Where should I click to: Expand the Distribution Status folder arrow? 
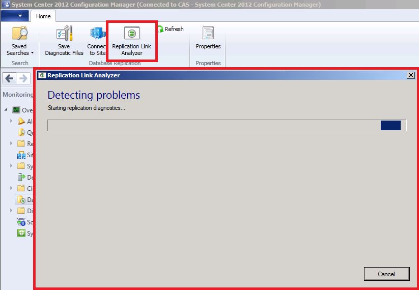(11, 211)
